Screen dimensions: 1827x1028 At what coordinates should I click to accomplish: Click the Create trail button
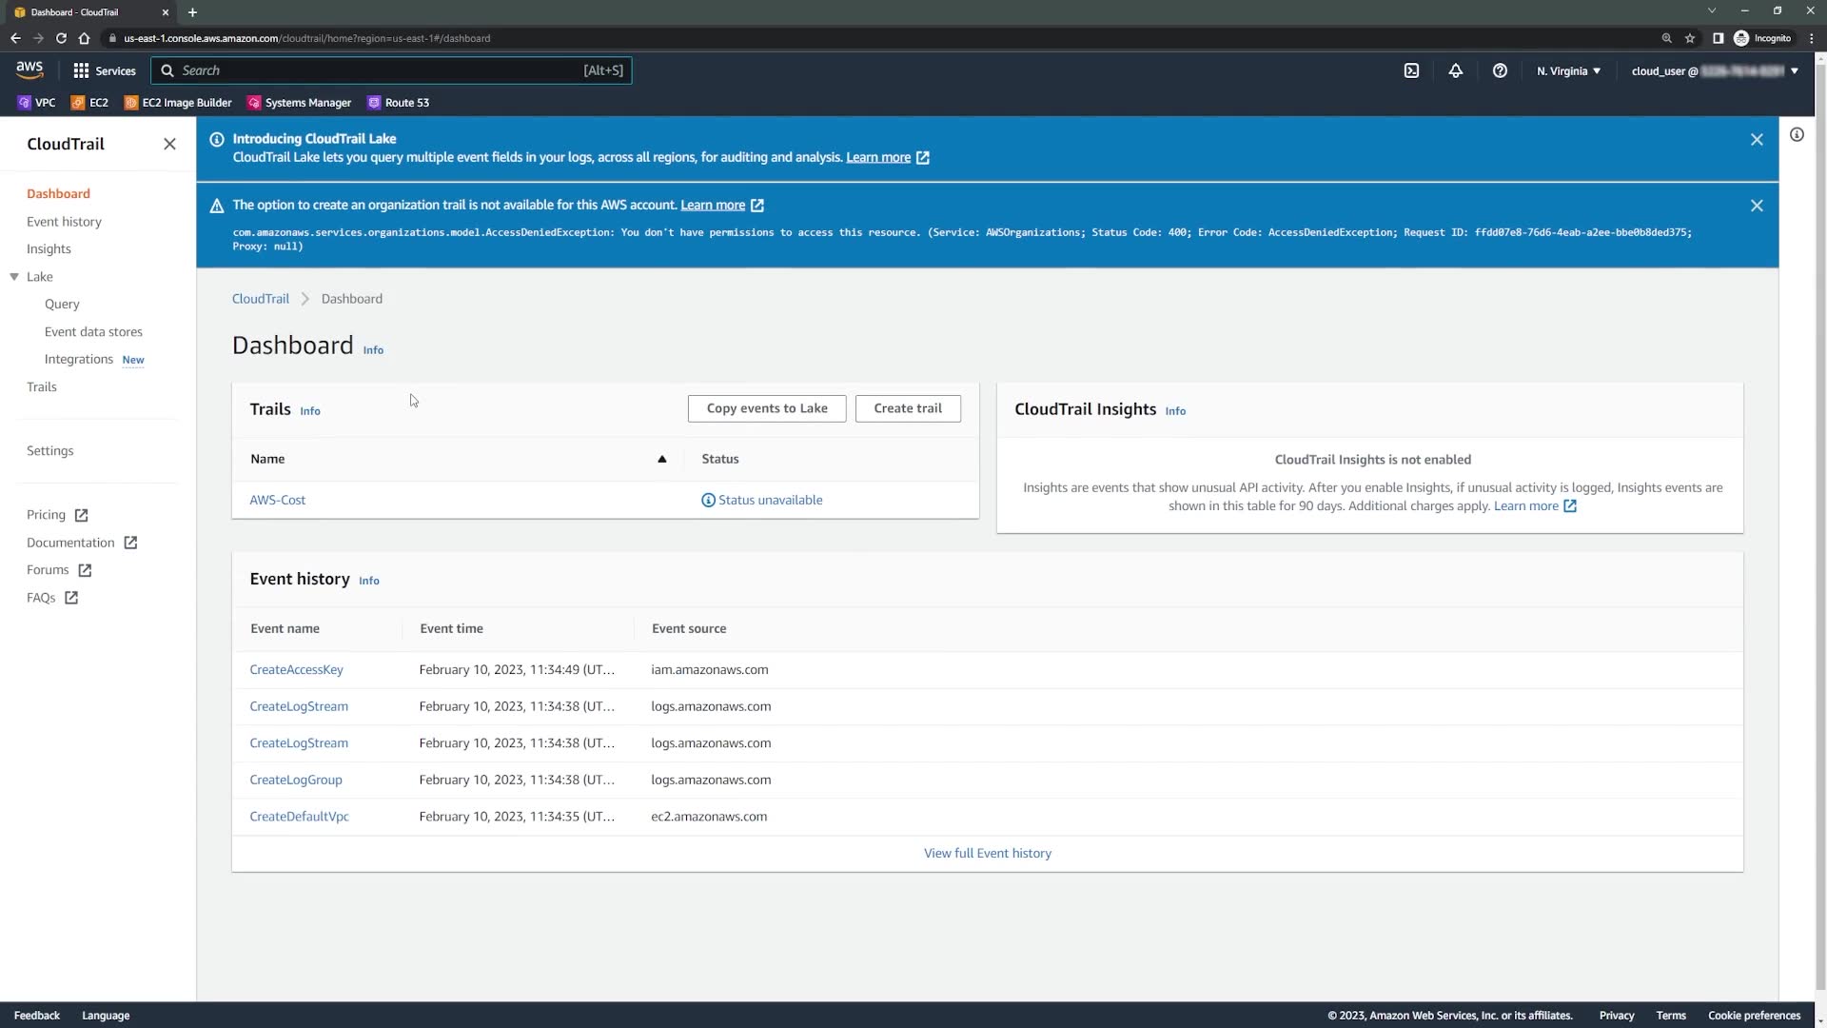click(907, 408)
